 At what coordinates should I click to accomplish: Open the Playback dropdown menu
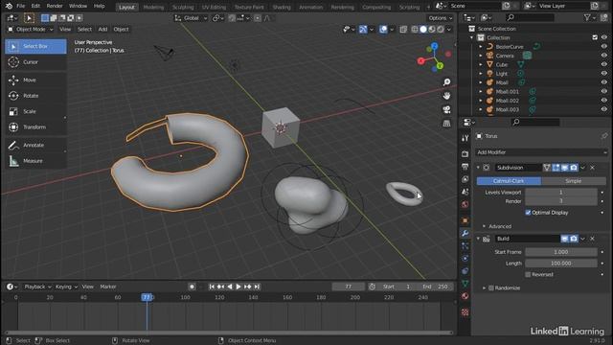37,287
